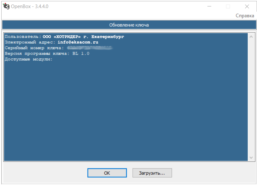
Task: Click the vertical scrollbar track
Action: 252,97
